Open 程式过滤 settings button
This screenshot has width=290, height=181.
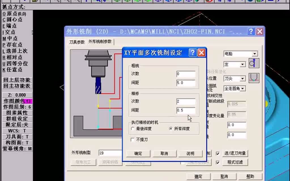(235, 162)
